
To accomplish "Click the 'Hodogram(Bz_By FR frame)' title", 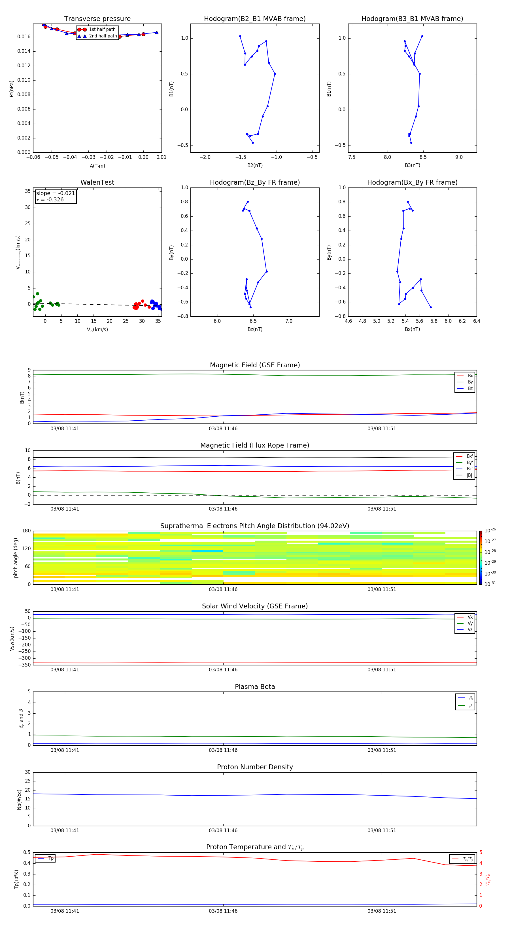I will [255, 182].
